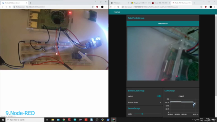Viewport: 217px width, 122px height.
Task: Click the ServoGroup slider handle
Action: [142, 114]
